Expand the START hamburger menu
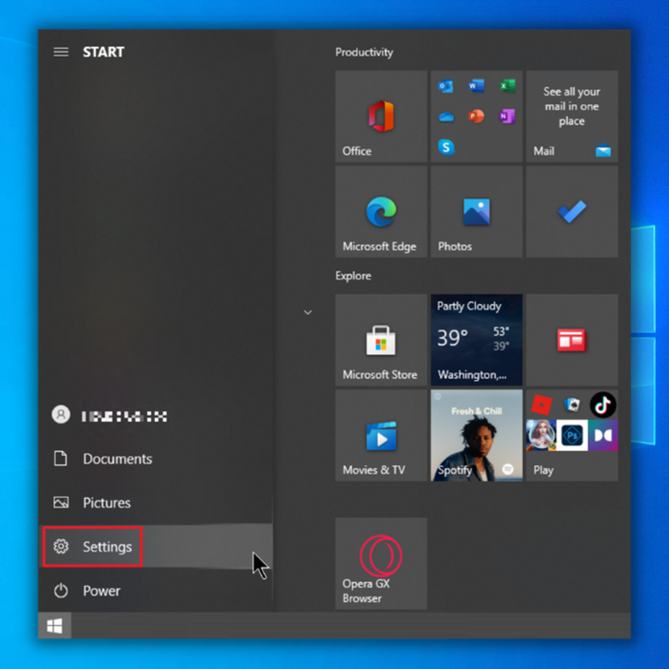 coord(60,52)
